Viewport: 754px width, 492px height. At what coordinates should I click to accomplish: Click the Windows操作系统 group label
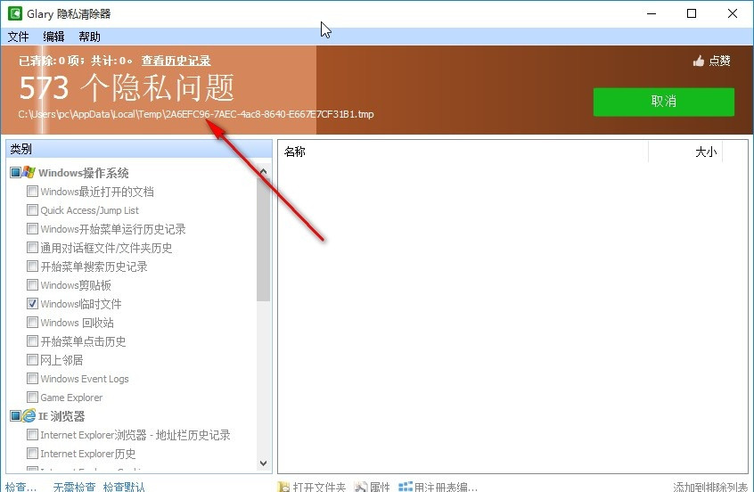(x=84, y=173)
